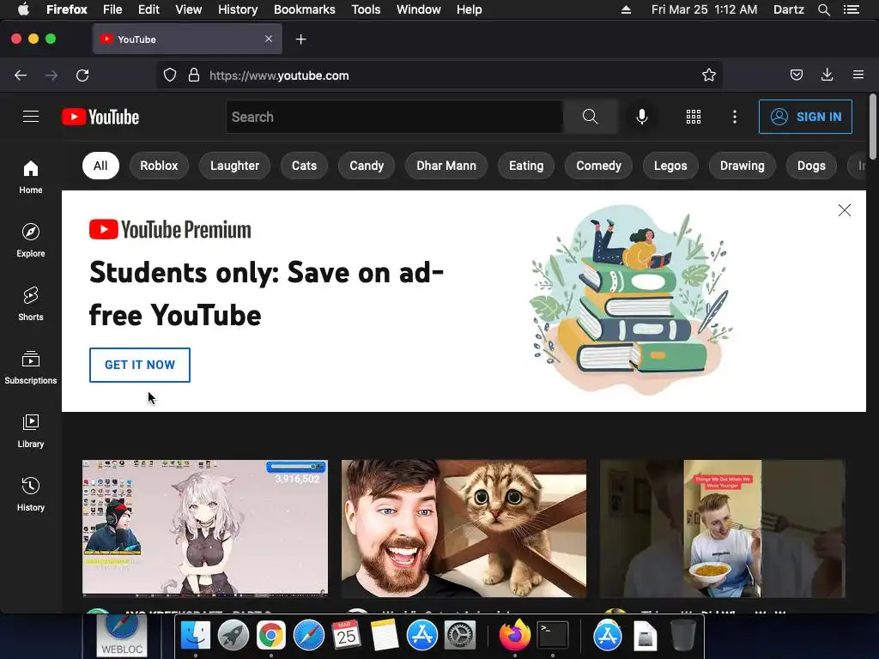
Task: Filter videos by Legos chip
Action: [x=670, y=166]
